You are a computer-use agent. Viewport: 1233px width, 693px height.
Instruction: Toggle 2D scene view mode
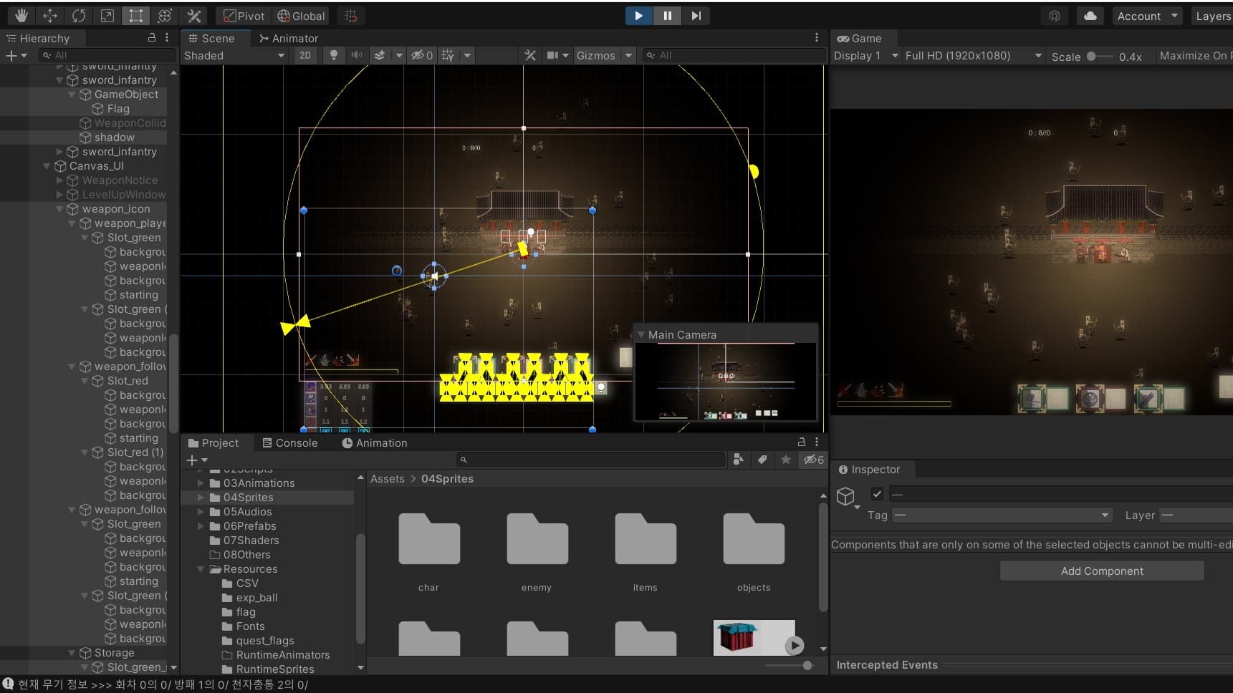pyautogui.click(x=305, y=55)
